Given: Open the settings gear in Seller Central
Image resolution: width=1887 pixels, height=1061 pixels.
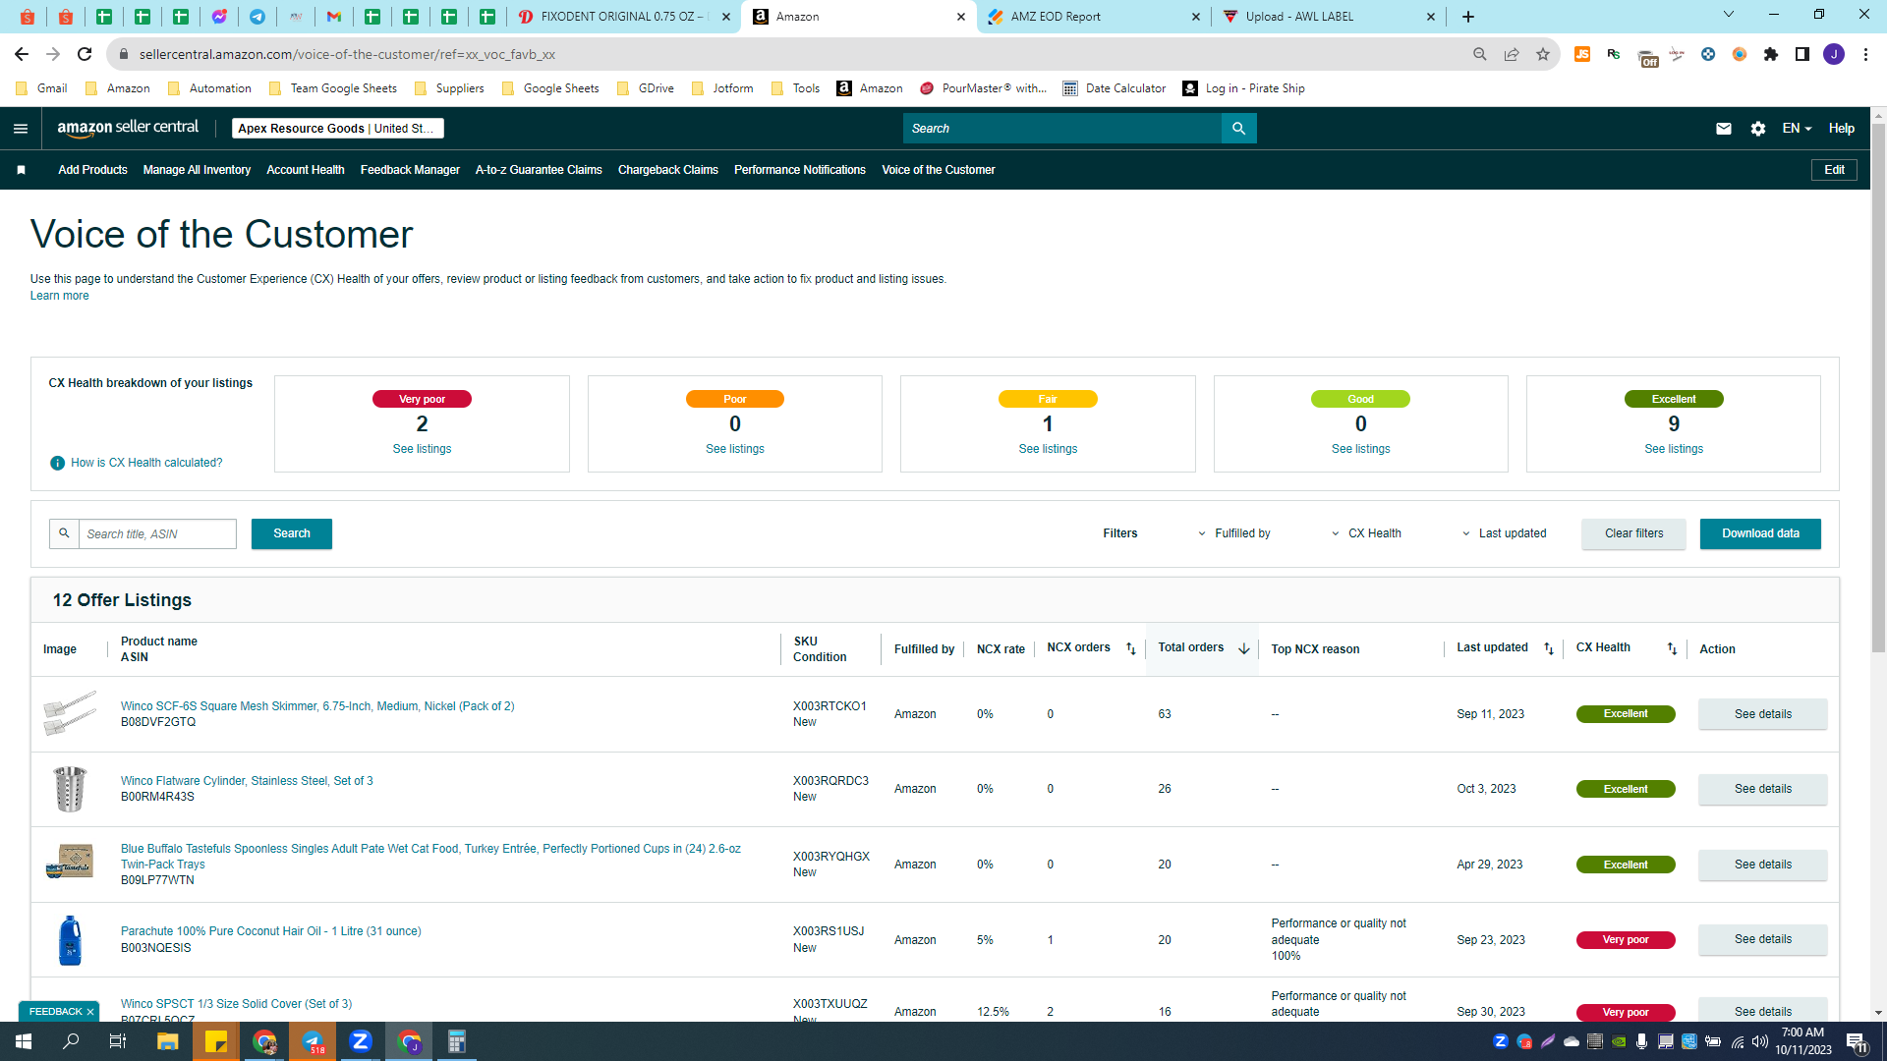Looking at the screenshot, I should 1758,129.
